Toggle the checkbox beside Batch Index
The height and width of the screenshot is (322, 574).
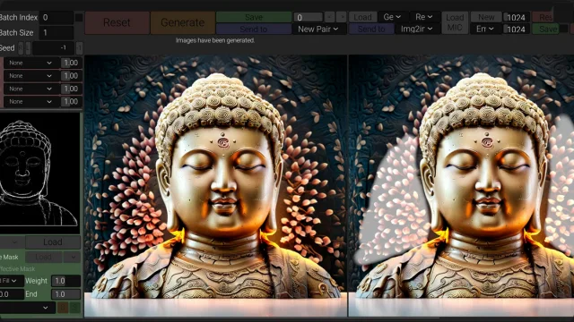(x=79, y=18)
